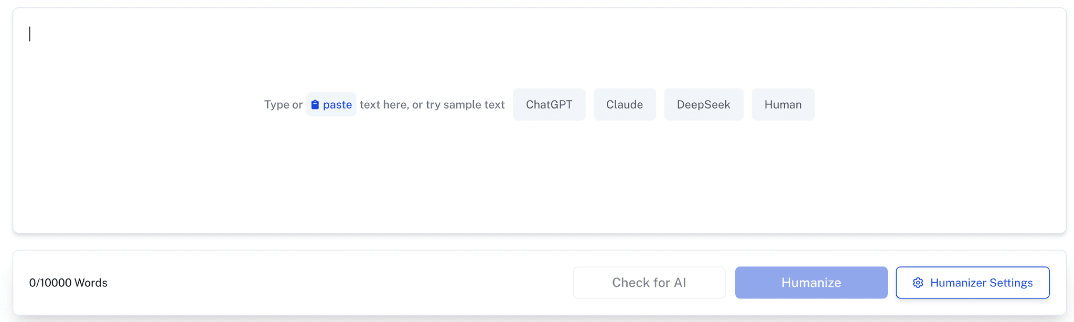Start humanizing with the Humanize button
Image resolution: width=1074 pixels, height=322 pixels.
pyautogui.click(x=810, y=283)
